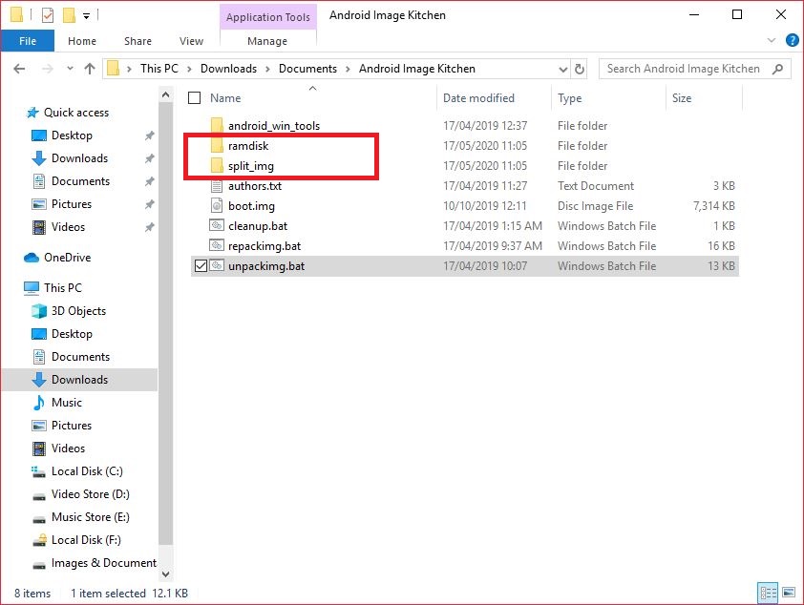Open the Share ribbon tab
This screenshot has width=804, height=605.
pyautogui.click(x=138, y=41)
